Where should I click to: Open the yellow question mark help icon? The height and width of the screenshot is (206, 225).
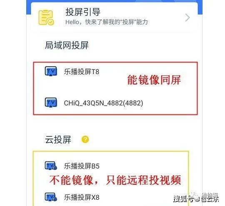pos(85,139)
